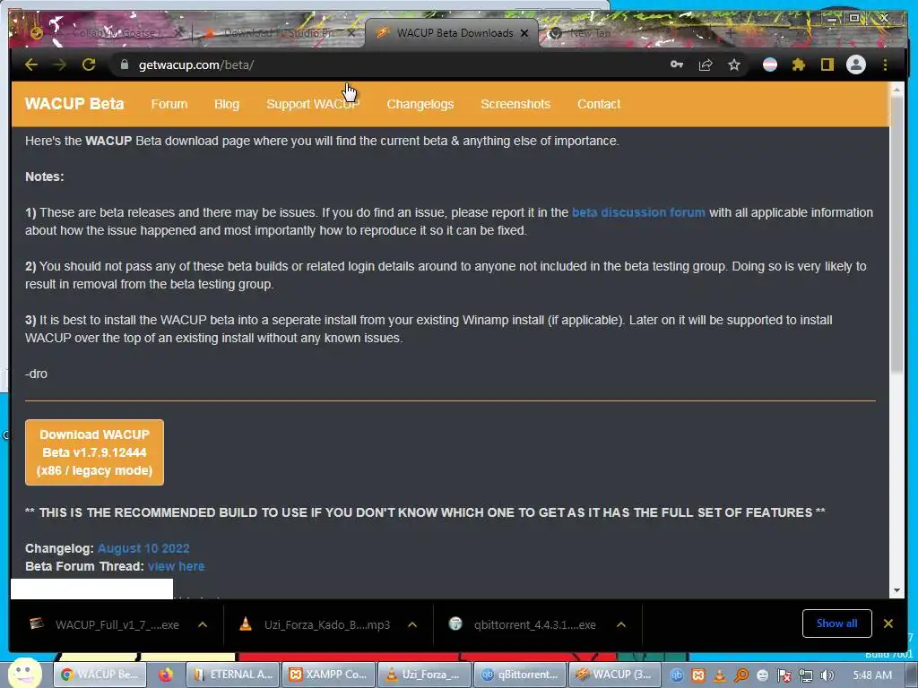View site information via the lock icon

(x=124, y=64)
